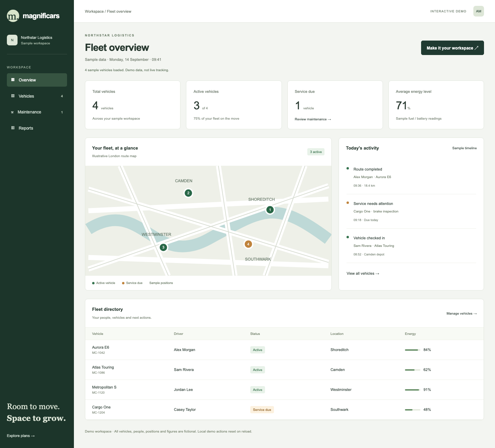Click driver name Jordan Lee
Image resolution: width=495 pixels, height=448 pixels.
pos(183,390)
